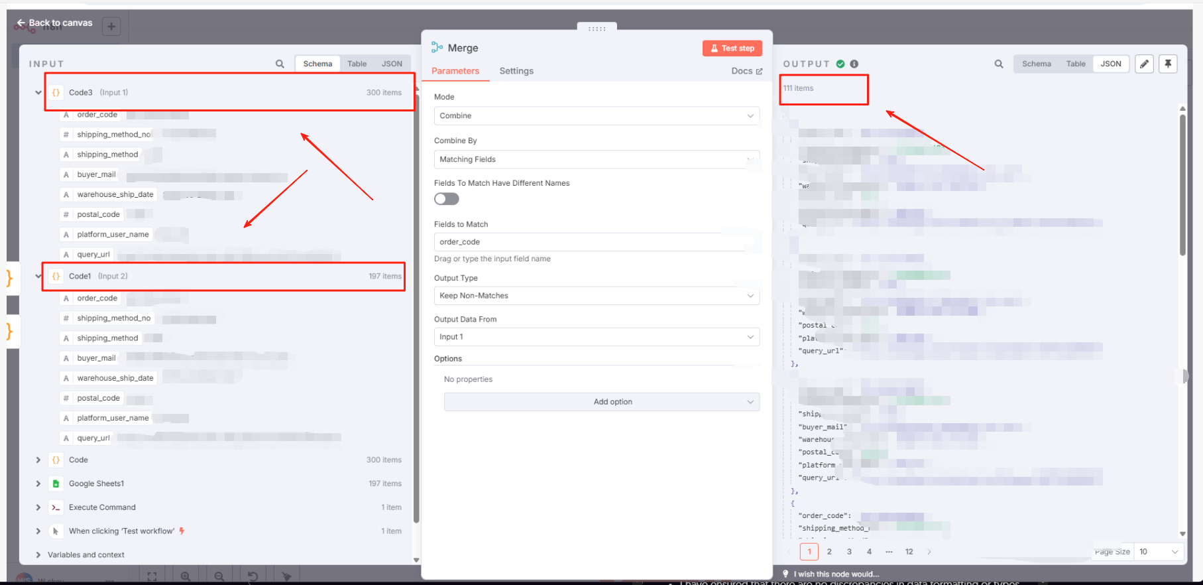Click the Back to canvas arrow link

point(54,23)
